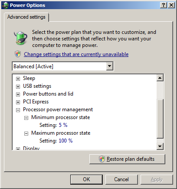
Task: Click the scrollbar down arrow
Action: [x=160, y=146]
